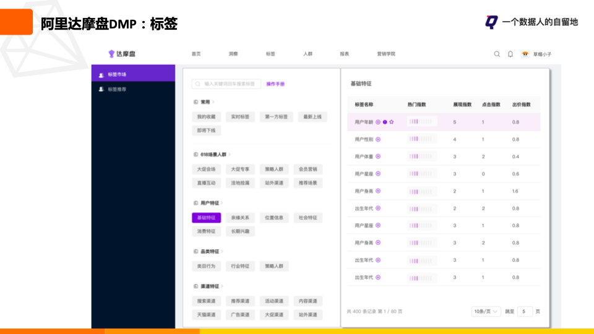Choose the 亲缘关系 tag
Screen dimensions: 594x334
(240, 218)
